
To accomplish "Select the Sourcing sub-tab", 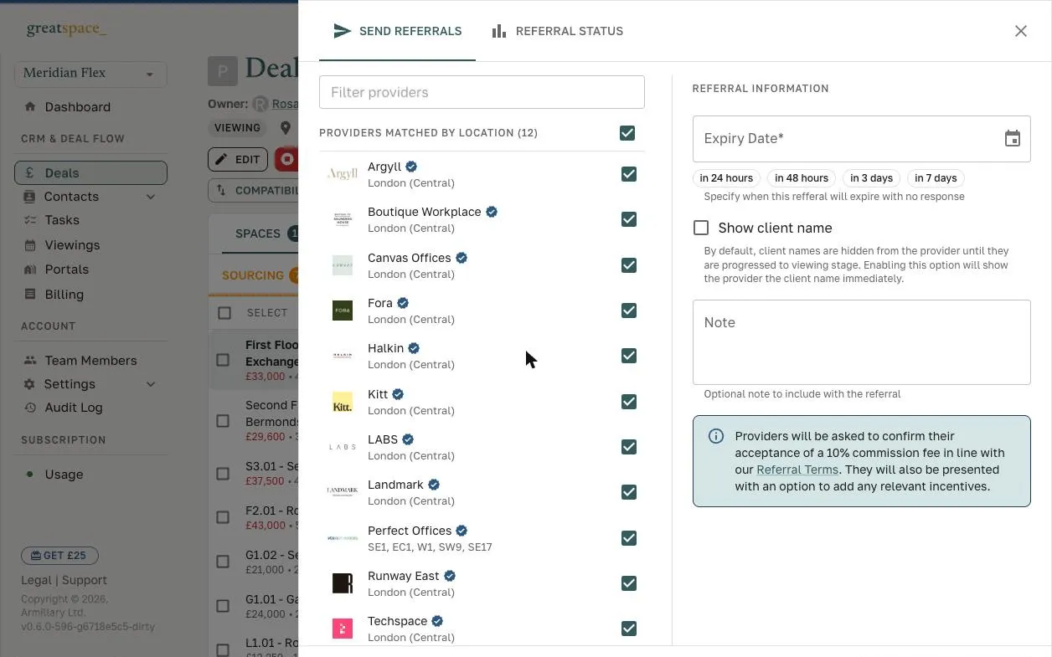I will point(253,275).
